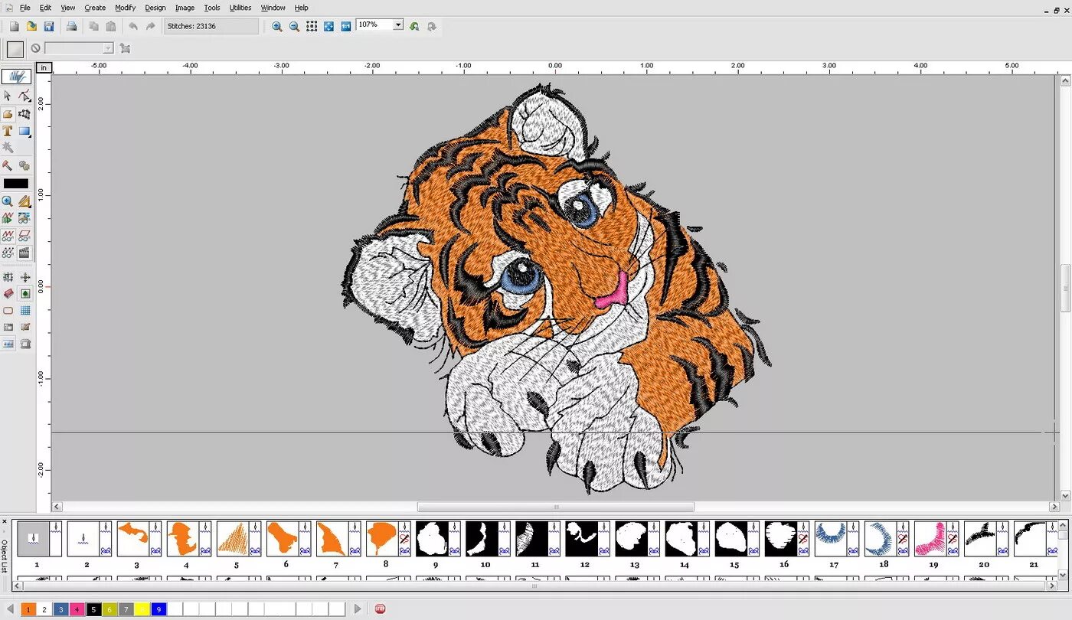Select the ruler measure tool
This screenshot has width=1072, height=620.
(25, 201)
